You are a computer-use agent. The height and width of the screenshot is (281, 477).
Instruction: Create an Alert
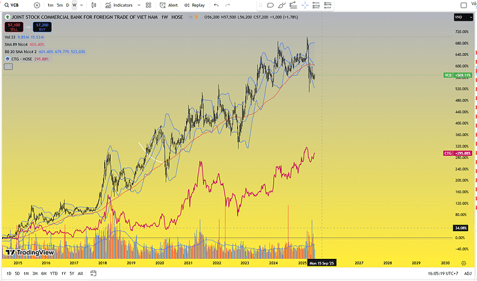coord(169,5)
